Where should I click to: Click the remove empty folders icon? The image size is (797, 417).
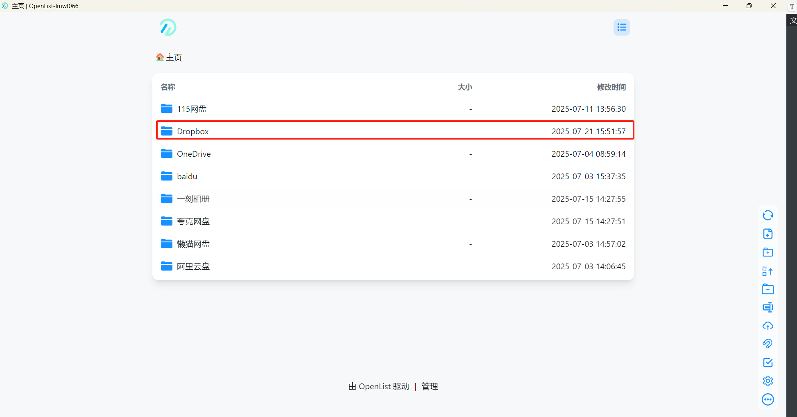(768, 289)
